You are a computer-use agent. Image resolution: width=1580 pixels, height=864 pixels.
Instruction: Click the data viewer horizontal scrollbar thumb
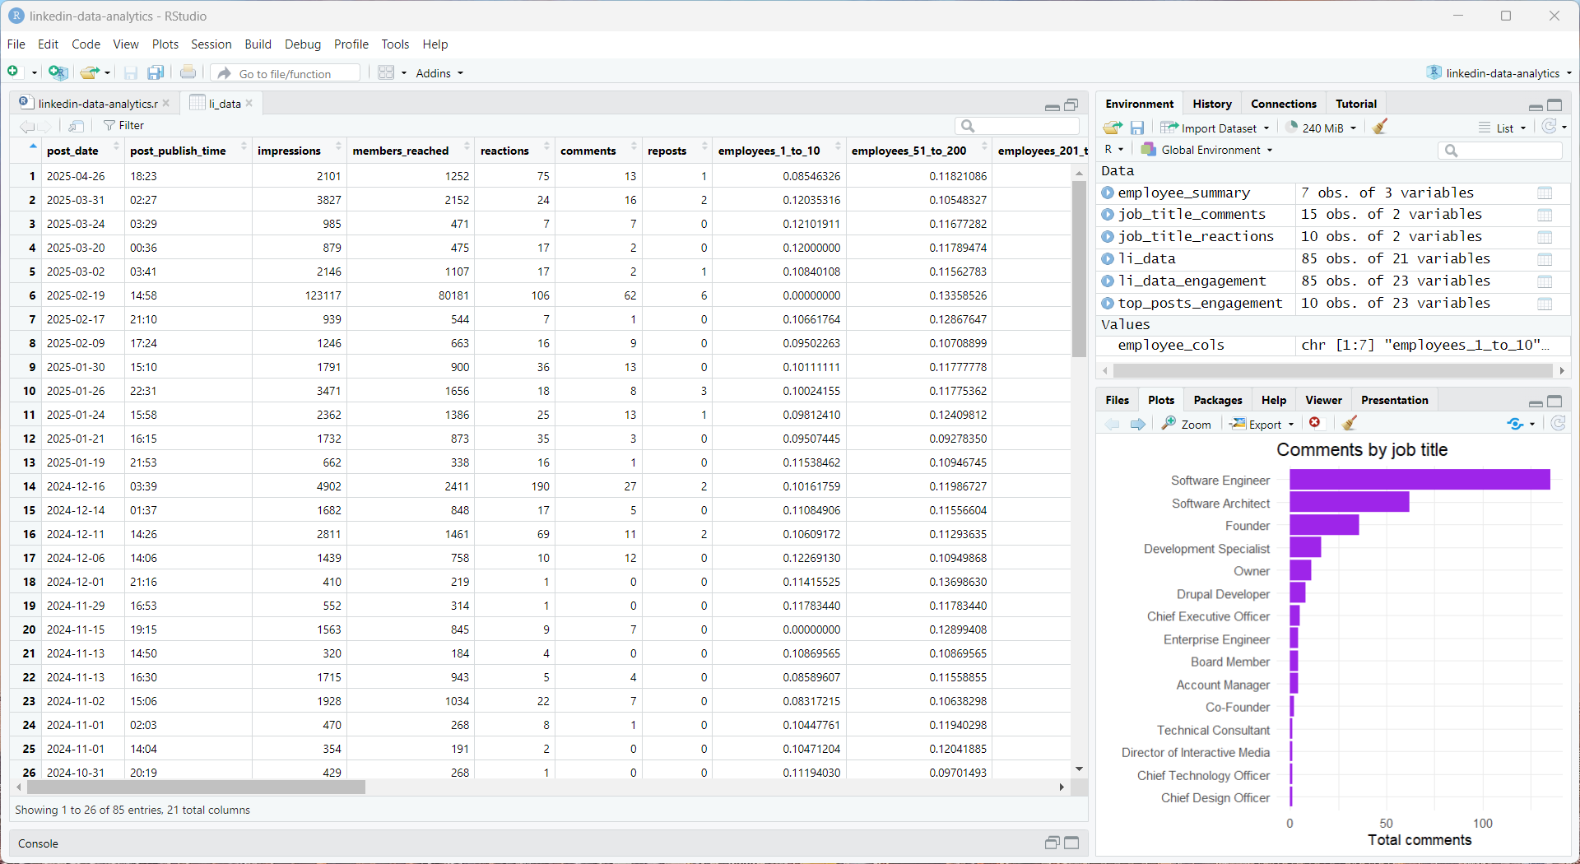pyautogui.click(x=196, y=787)
